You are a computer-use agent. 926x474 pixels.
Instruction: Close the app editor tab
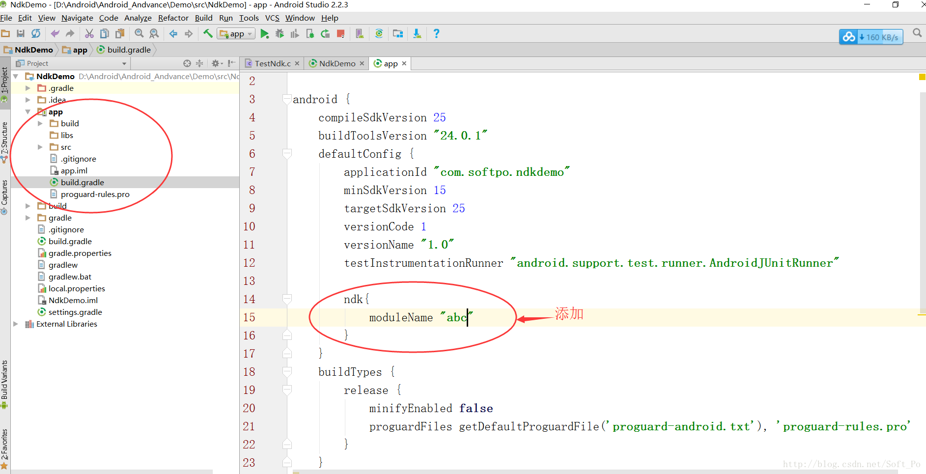click(x=404, y=63)
